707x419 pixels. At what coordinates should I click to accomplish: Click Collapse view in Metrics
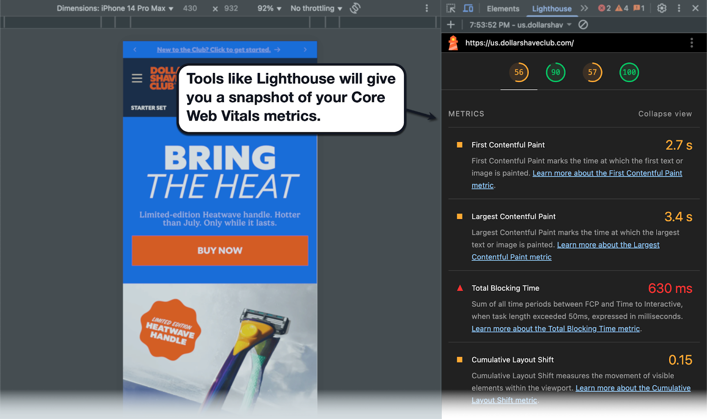(x=665, y=114)
